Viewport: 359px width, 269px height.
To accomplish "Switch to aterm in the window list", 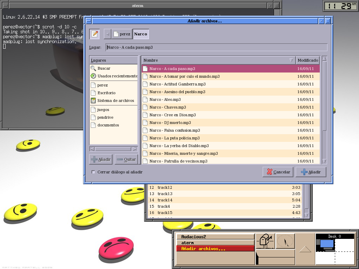I will [x=216, y=243].
